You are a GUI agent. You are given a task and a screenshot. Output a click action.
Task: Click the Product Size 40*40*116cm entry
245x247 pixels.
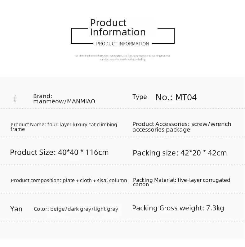click(59, 152)
